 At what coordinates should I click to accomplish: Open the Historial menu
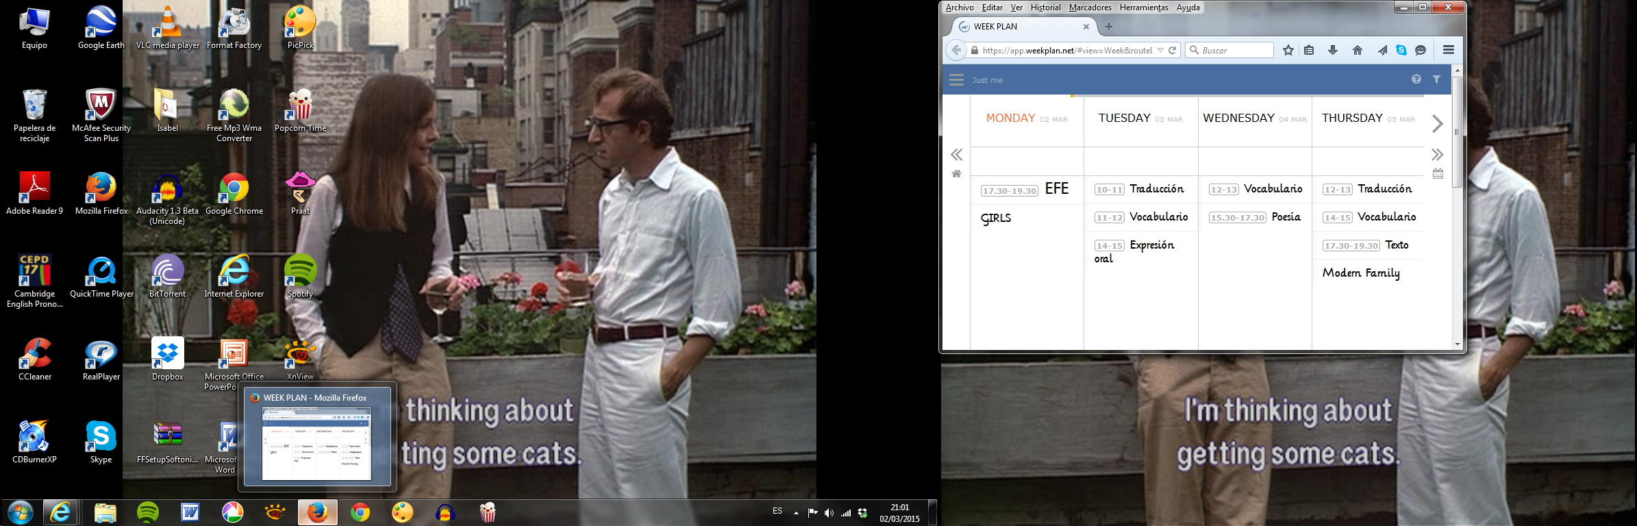(x=1046, y=8)
